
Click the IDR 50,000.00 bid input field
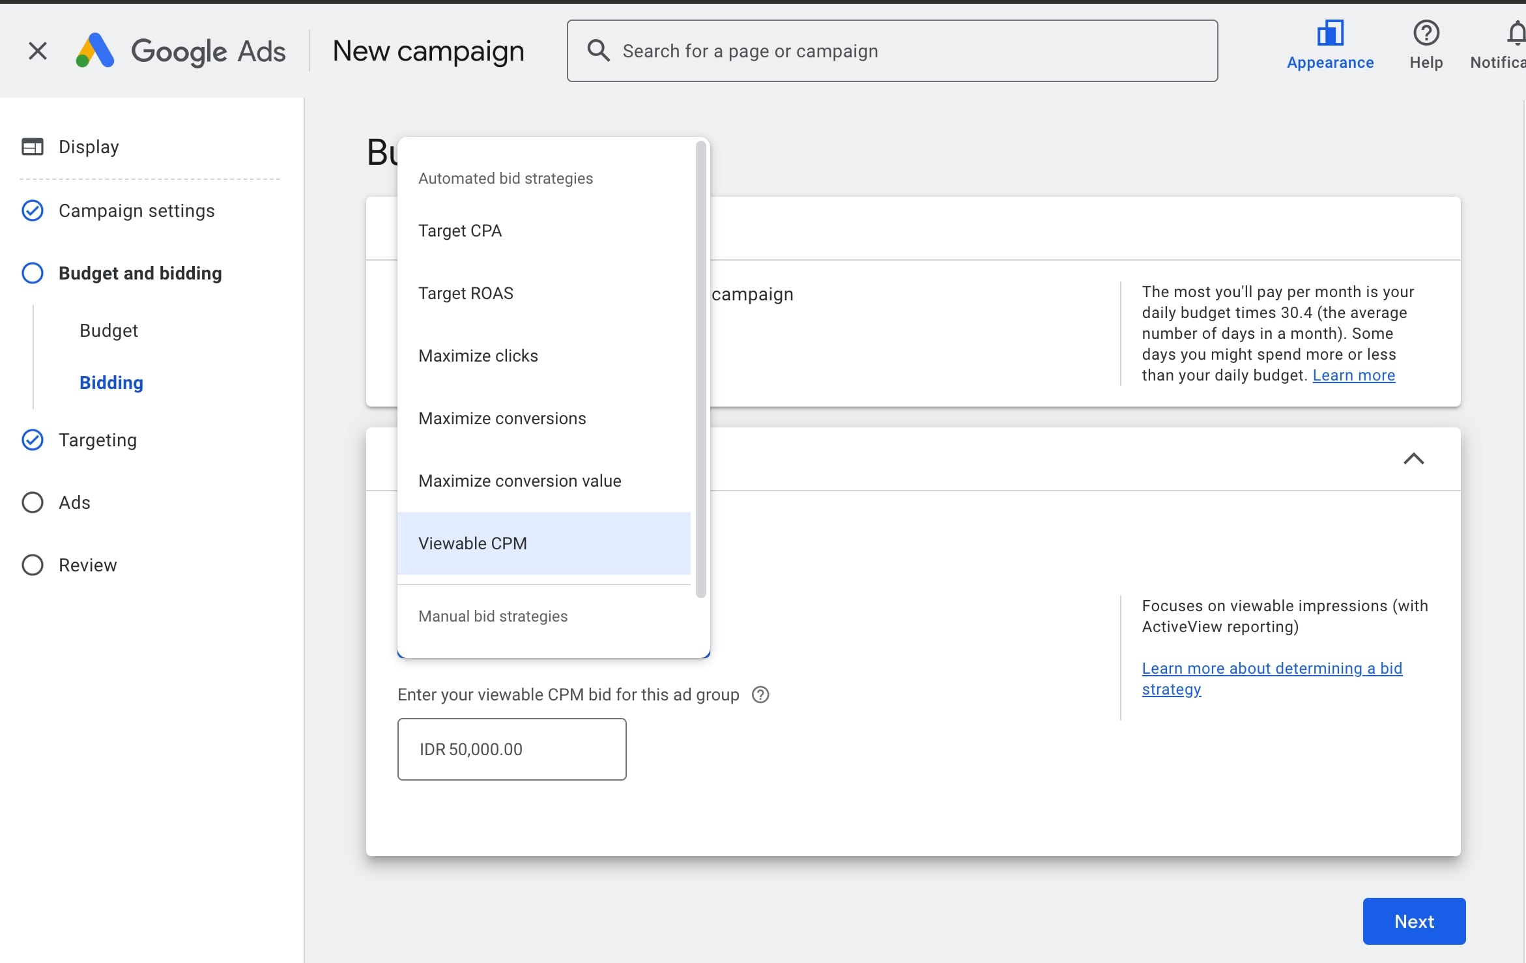pyautogui.click(x=511, y=749)
